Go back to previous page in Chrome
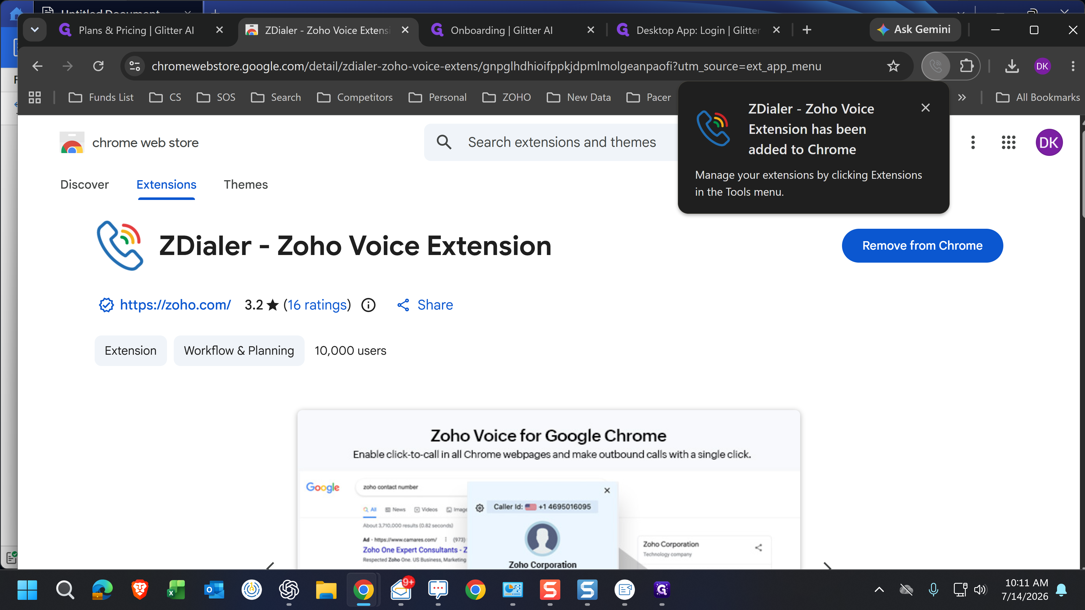Screen dimensions: 1085x610 click(x=38, y=66)
